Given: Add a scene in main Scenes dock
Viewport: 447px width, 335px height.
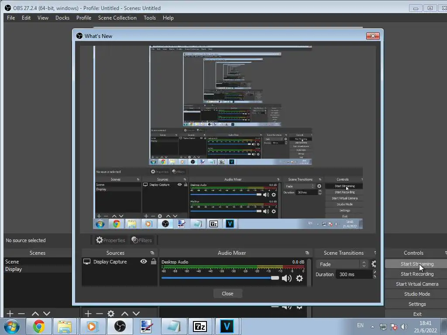Looking at the screenshot, I should click(10, 314).
